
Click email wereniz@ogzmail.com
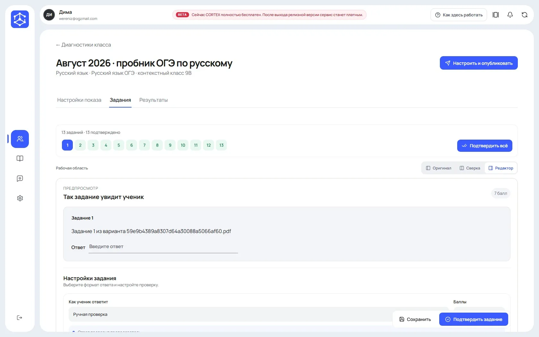78,19
